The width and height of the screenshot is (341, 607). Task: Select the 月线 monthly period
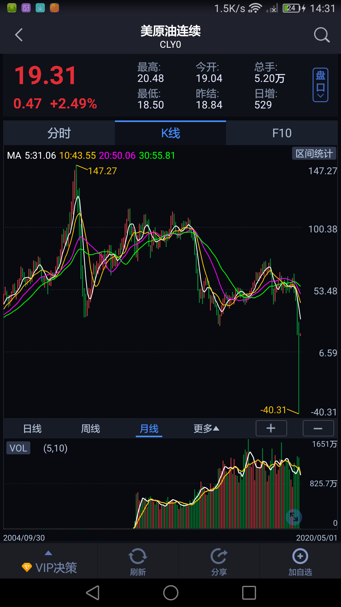(149, 429)
